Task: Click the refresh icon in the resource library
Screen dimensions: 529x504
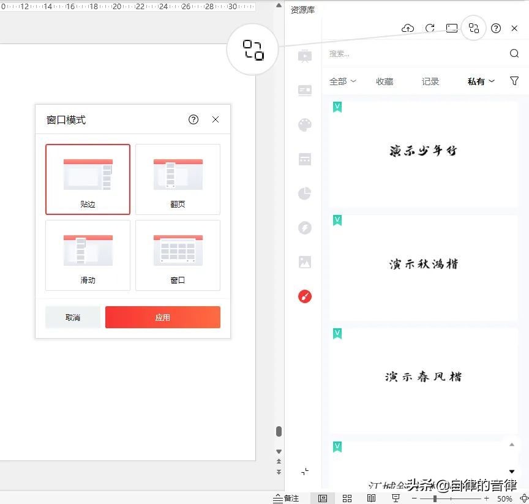Action: (x=429, y=28)
